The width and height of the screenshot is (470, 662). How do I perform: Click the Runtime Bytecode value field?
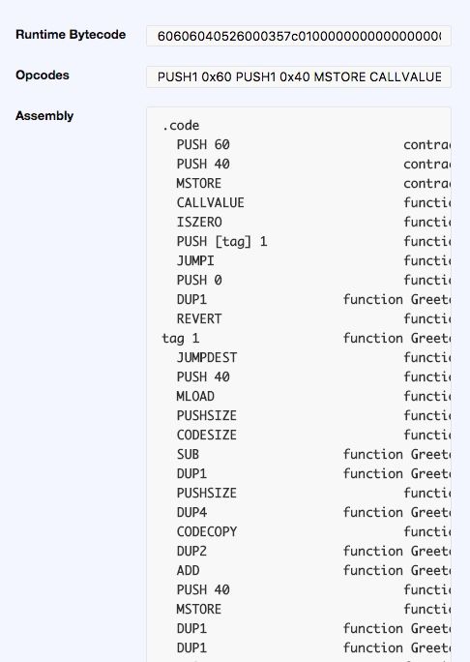(299, 37)
